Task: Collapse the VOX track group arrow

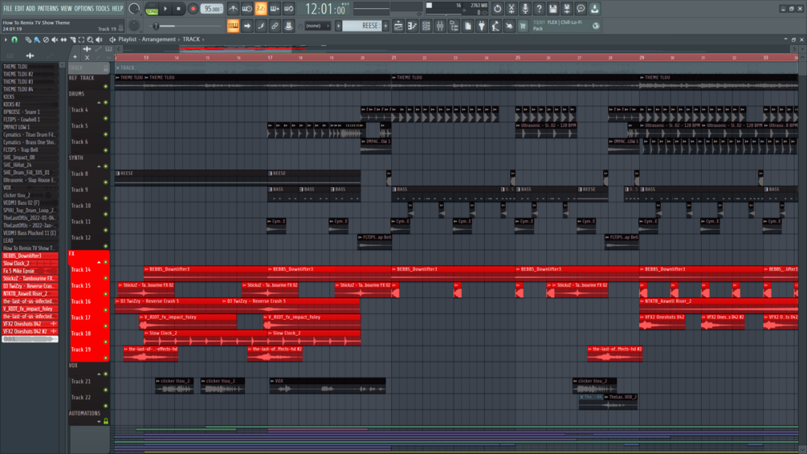Action: coord(99,374)
